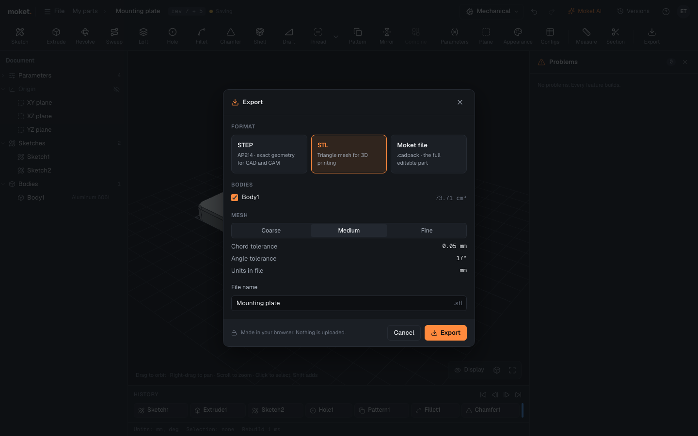Open the Section view tool
The image size is (698, 436).
tap(616, 36)
